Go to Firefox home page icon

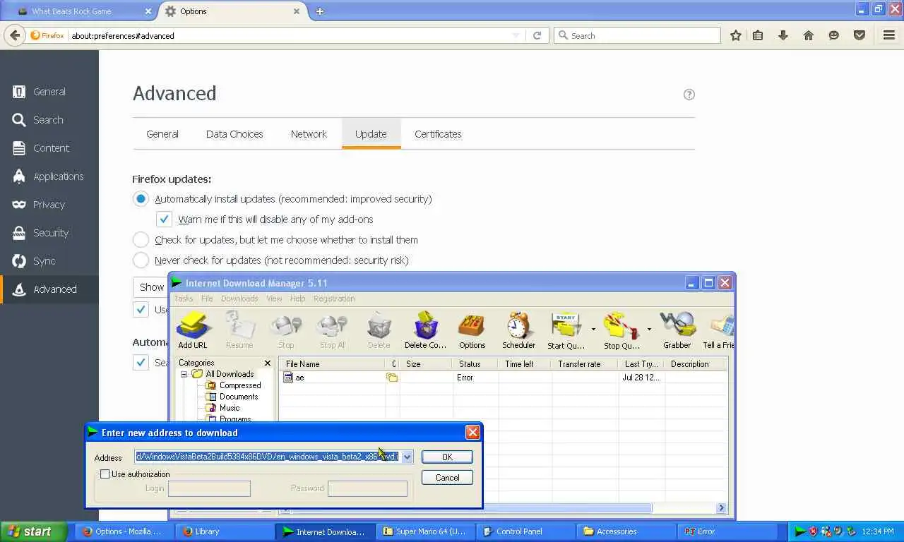809,35
